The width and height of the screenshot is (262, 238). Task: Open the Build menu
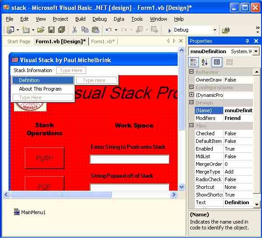coord(80,19)
